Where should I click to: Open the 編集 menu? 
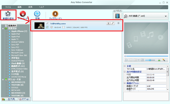click(20, 7)
